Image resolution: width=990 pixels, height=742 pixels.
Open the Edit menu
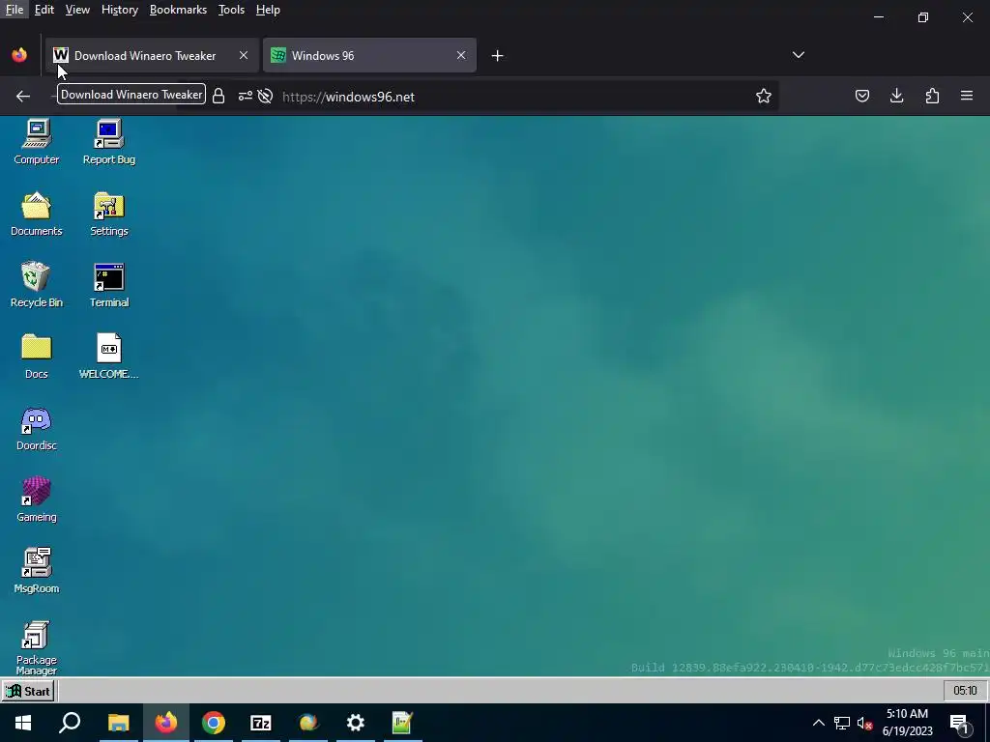click(x=44, y=10)
